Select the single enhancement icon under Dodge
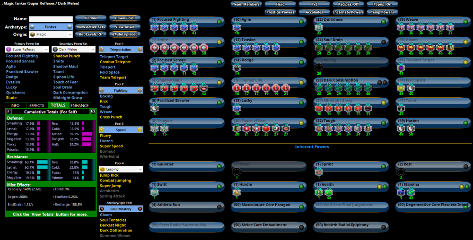 236,68
